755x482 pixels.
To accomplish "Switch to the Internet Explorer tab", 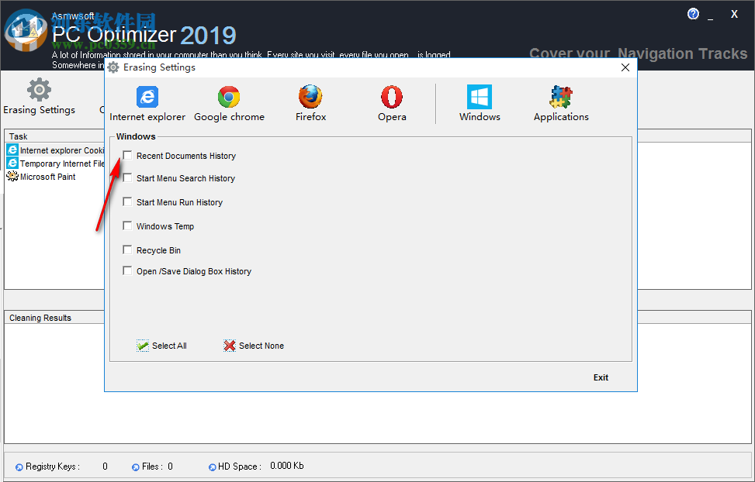I will [147, 103].
